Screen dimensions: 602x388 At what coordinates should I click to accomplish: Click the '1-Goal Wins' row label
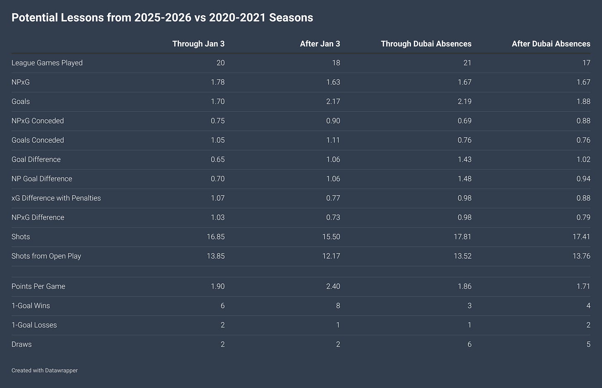[31, 306]
